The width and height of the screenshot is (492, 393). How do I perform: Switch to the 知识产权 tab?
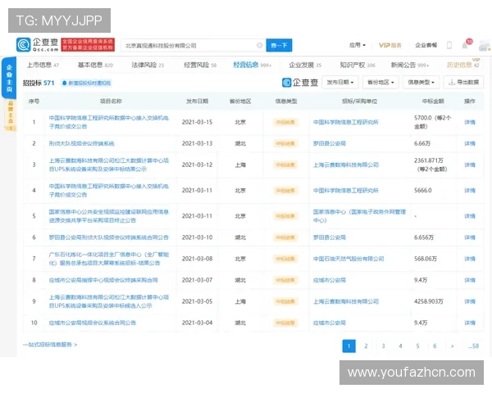tap(358, 65)
